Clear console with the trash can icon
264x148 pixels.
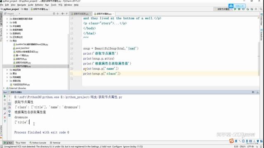9,116
